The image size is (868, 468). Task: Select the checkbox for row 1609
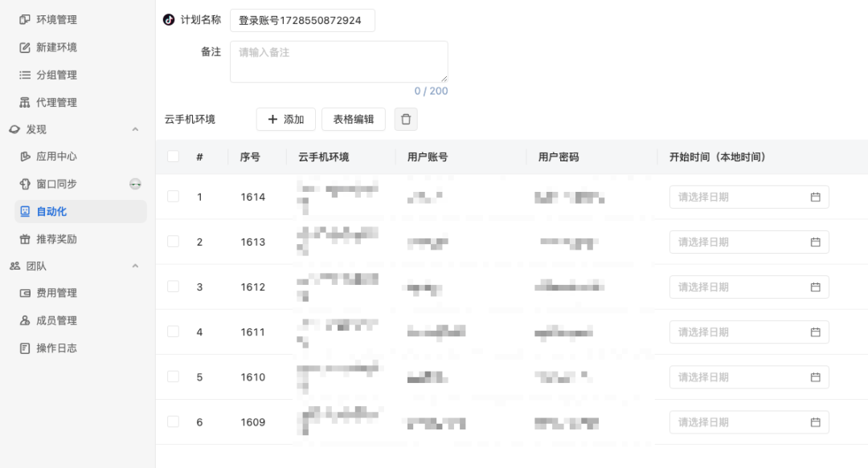[174, 421]
